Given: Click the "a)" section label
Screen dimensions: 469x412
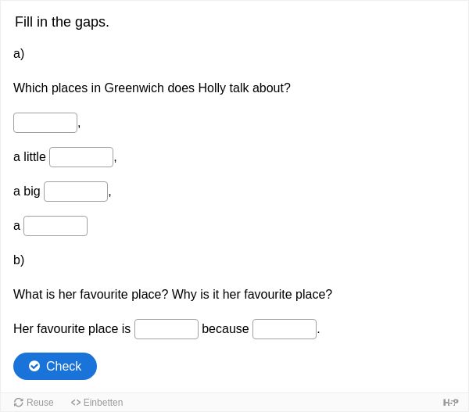Looking at the screenshot, I should [x=19, y=54].
